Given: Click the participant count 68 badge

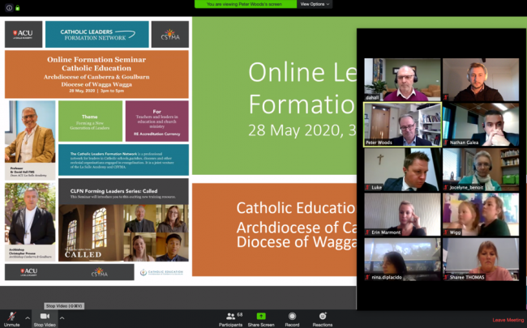Looking at the screenshot, I should click(x=240, y=314).
